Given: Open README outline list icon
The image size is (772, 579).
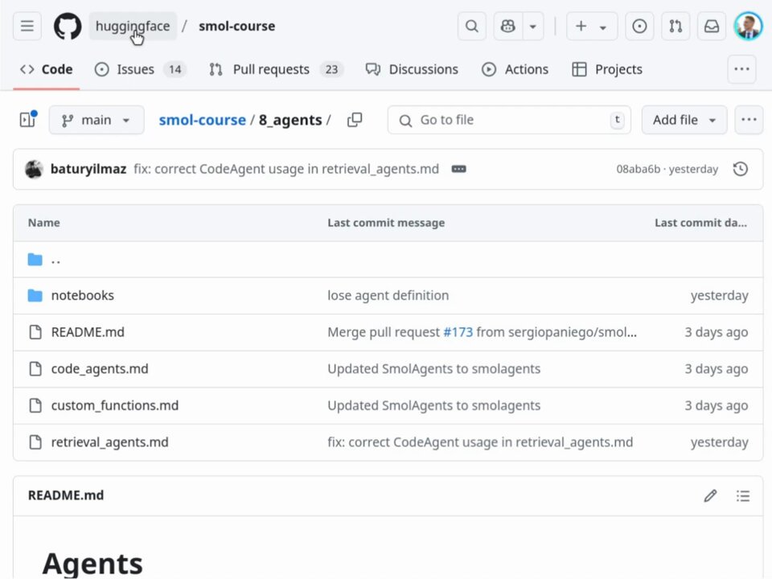Looking at the screenshot, I should coord(743,496).
